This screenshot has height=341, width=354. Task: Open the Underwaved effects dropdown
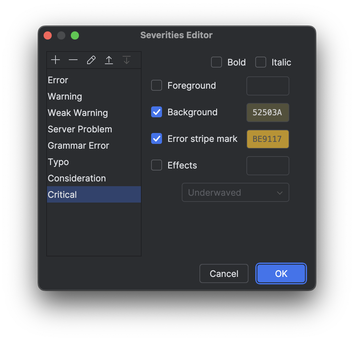tap(235, 192)
